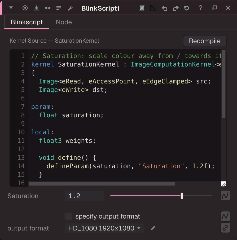237x240 pixels.
Task: Switch to the Node tab
Action: click(x=64, y=22)
